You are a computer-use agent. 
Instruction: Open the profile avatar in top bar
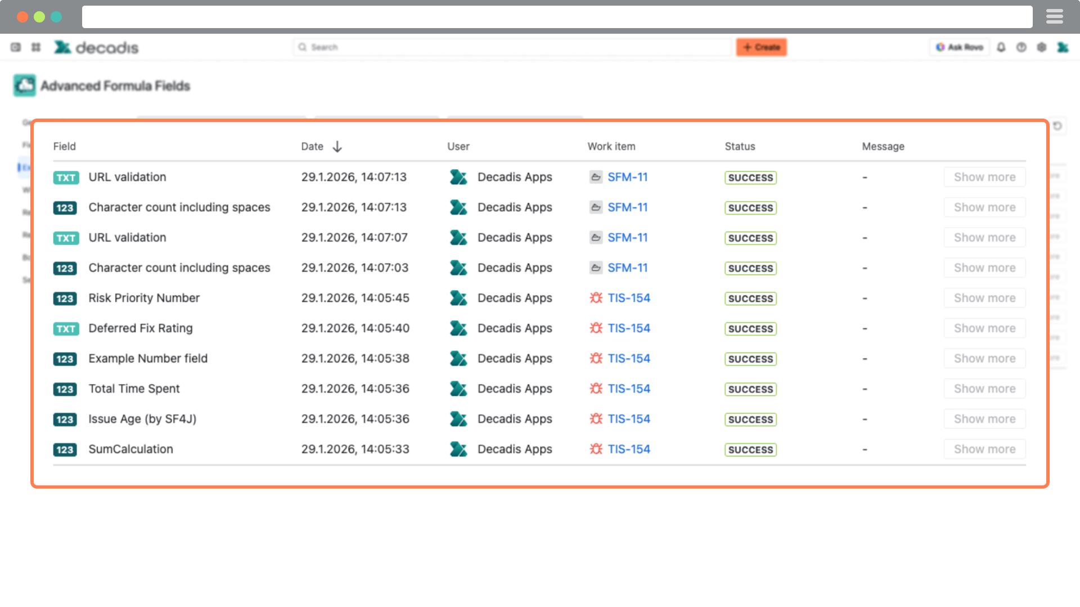coord(1063,47)
